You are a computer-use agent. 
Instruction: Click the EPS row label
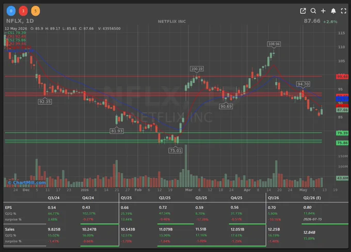pos(8,208)
